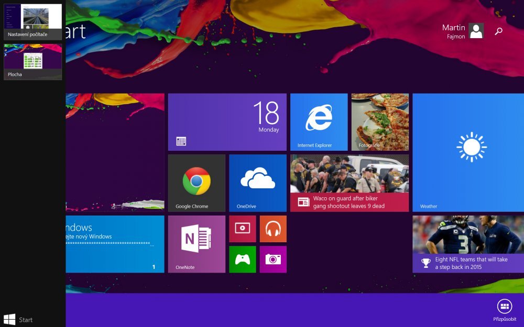This screenshot has height=327, width=524.
Task: Click the trophy icon on sports tile
Action: pos(425,263)
